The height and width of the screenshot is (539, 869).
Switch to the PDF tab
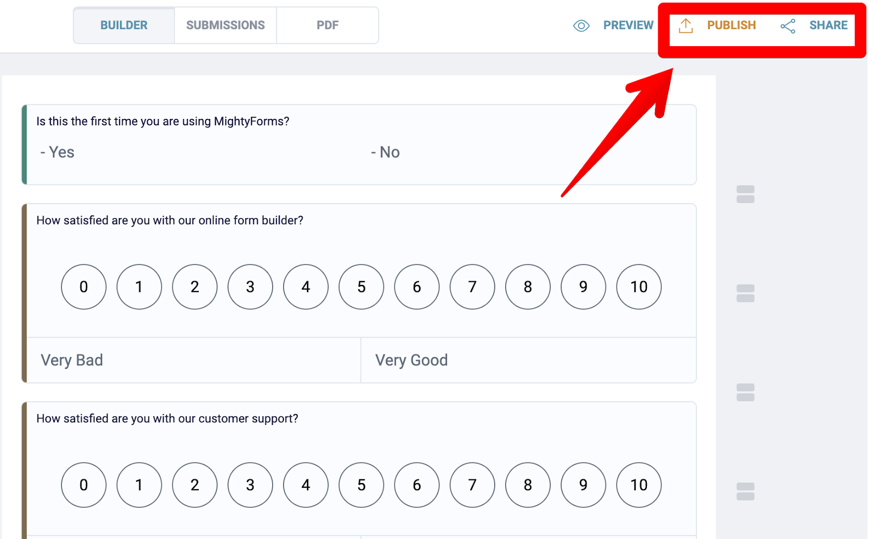click(328, 25)
